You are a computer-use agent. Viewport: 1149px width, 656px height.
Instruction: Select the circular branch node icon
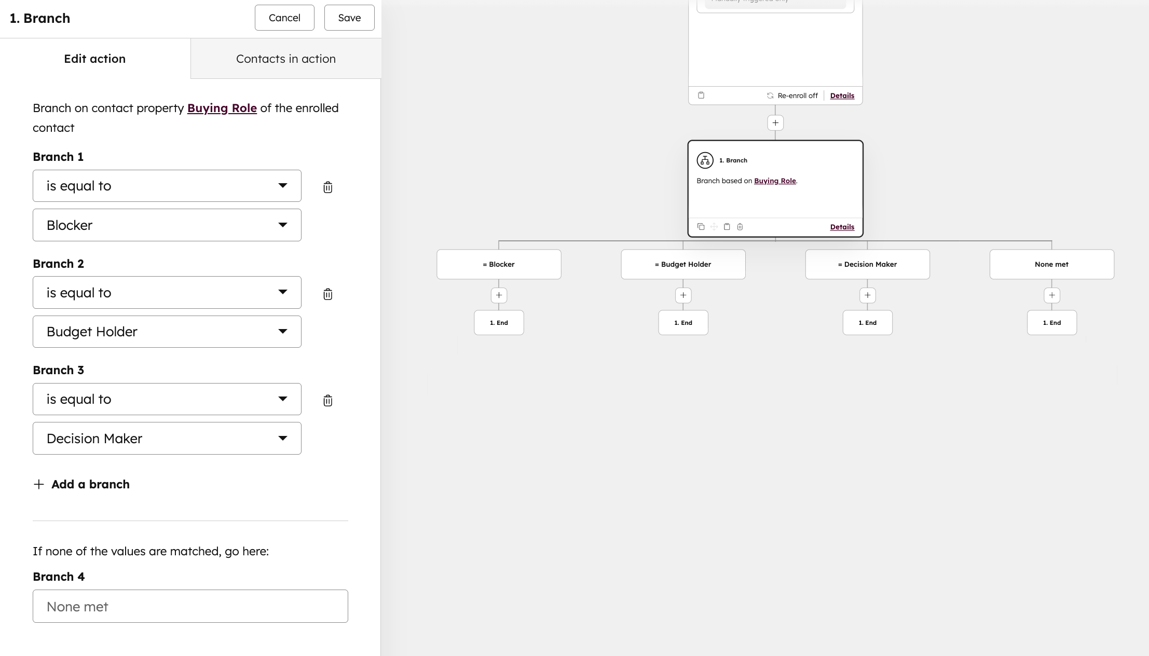tap(705, 160)
